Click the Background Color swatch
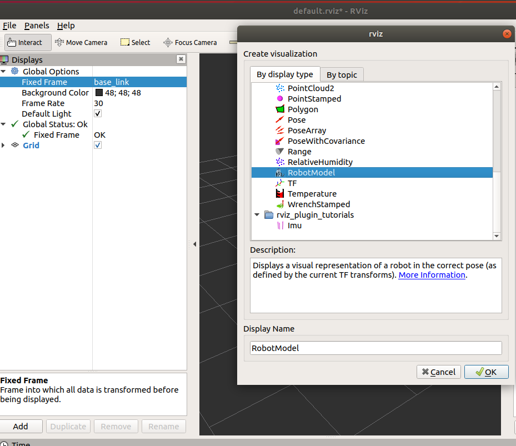Image resolution: width=516 pixels, height=446 pixels. [x=99, y=93]
